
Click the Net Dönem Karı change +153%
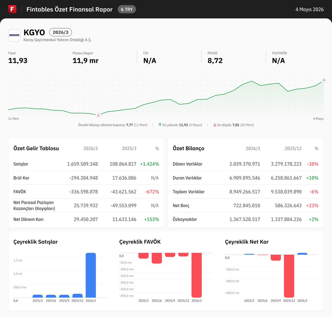pyautogui.click(x=152, y=219)
